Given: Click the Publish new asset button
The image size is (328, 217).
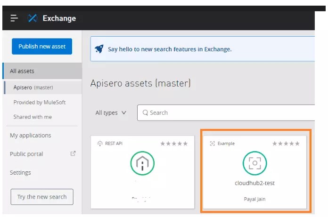Looking at the screenshot, I should [42, 47].
